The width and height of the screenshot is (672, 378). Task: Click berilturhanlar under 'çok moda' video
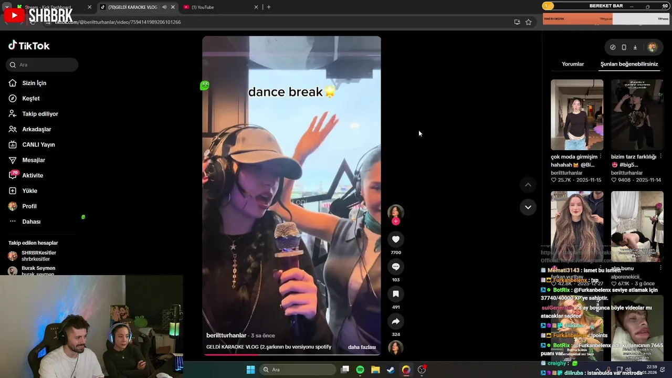tap(566, 173)
